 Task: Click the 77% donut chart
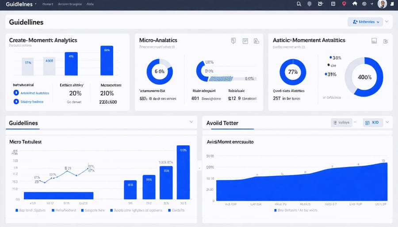[293, 72]
